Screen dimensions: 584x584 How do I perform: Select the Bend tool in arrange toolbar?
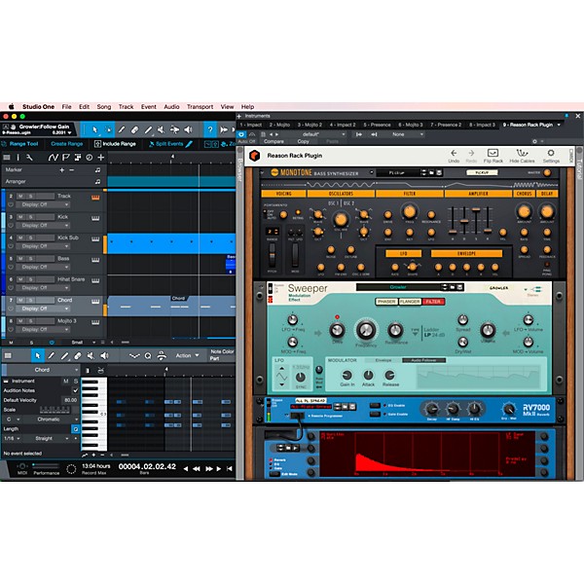[174, 129]
